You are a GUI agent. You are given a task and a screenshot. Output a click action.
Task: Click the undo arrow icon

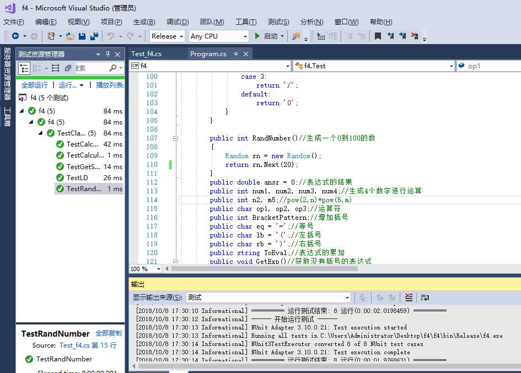coord(111,36)
